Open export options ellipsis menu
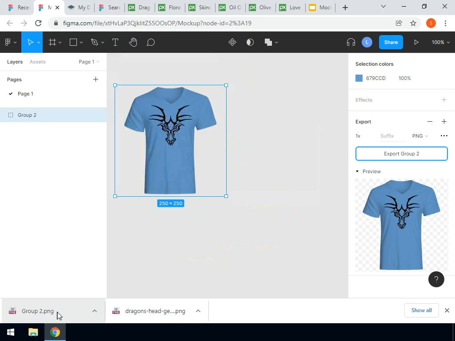Screen dimensions: 455x341 [444, 136]
